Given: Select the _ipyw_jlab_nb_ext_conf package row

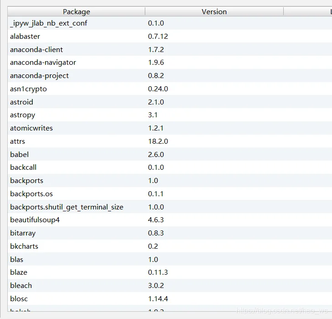Looking at the screenshot, I should 170,23.
